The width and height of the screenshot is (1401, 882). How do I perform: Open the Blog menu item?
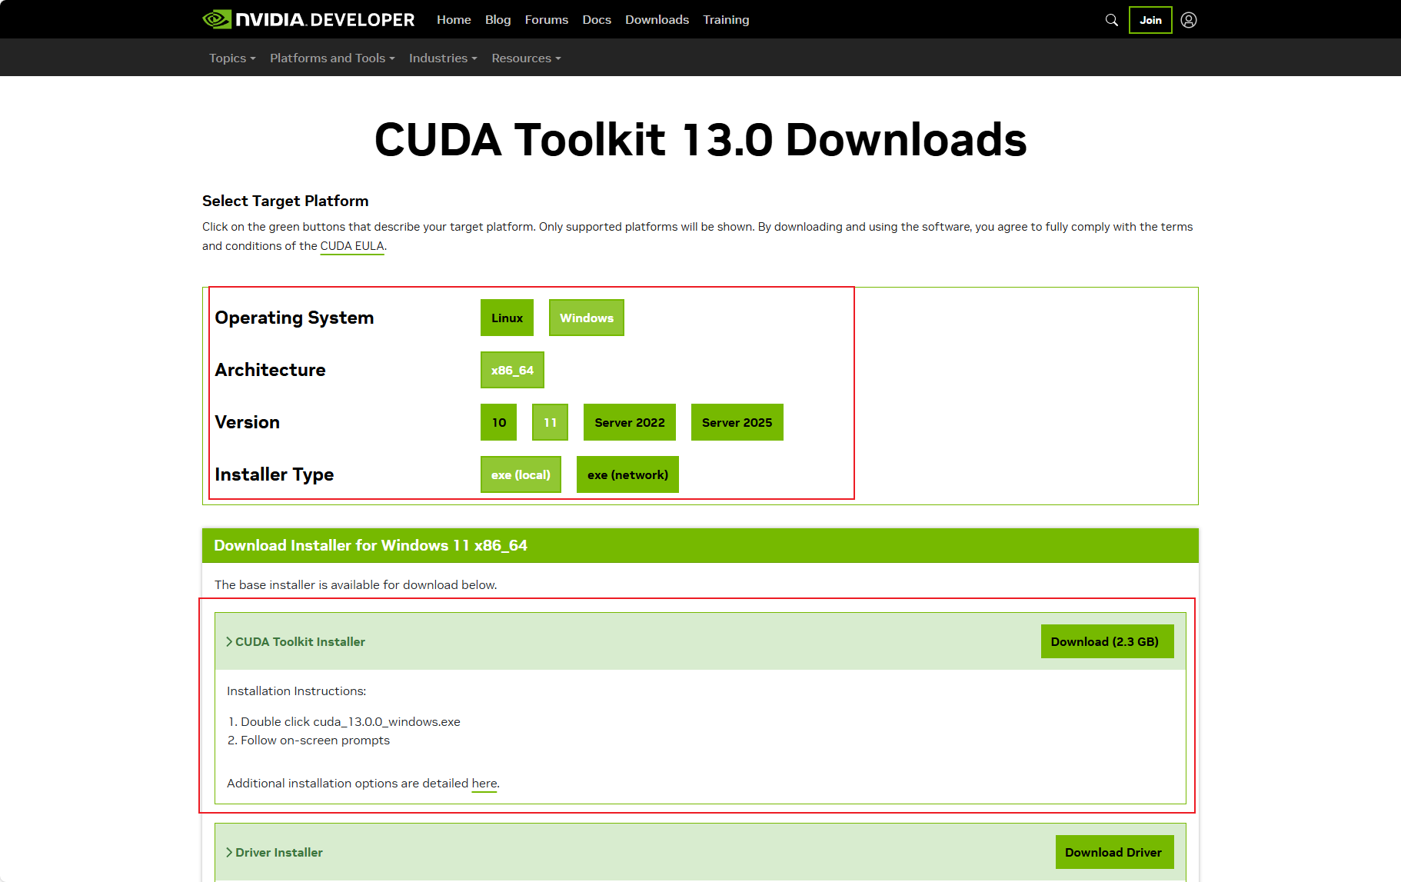tap(498, 19)
